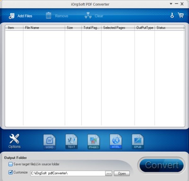Open the title bar dropdown arrow menu
This screenshot has width=189, height=181.
click(x=171, y=4)
